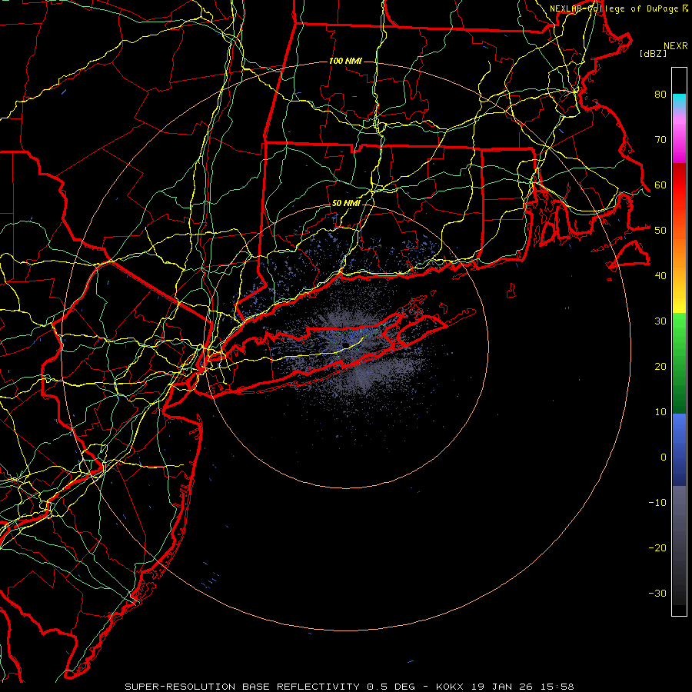Click the "50 NMI" range ring label
Image resolution: width=692 pixels, height=692 pixels.
point(346,204)
